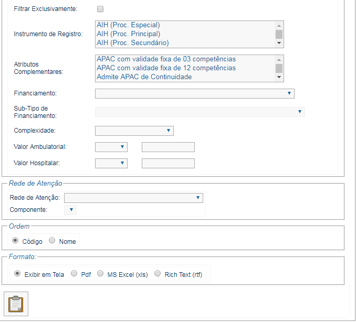Viewport: 356px width, 322px height.
Task: Expand the Complexidade dropdown
Action: (x=134, y=131)
